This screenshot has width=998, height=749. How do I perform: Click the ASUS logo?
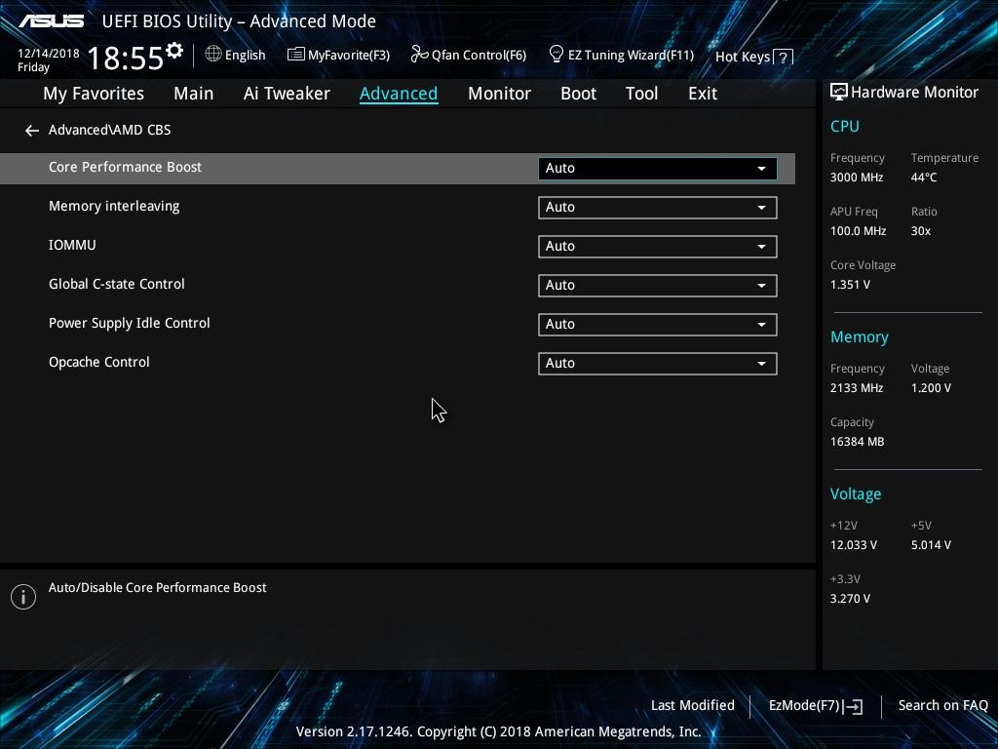51,21
